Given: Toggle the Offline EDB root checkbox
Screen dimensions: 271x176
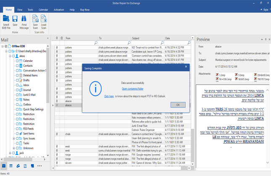Looking at the screenshot, I should click(6, 46).
